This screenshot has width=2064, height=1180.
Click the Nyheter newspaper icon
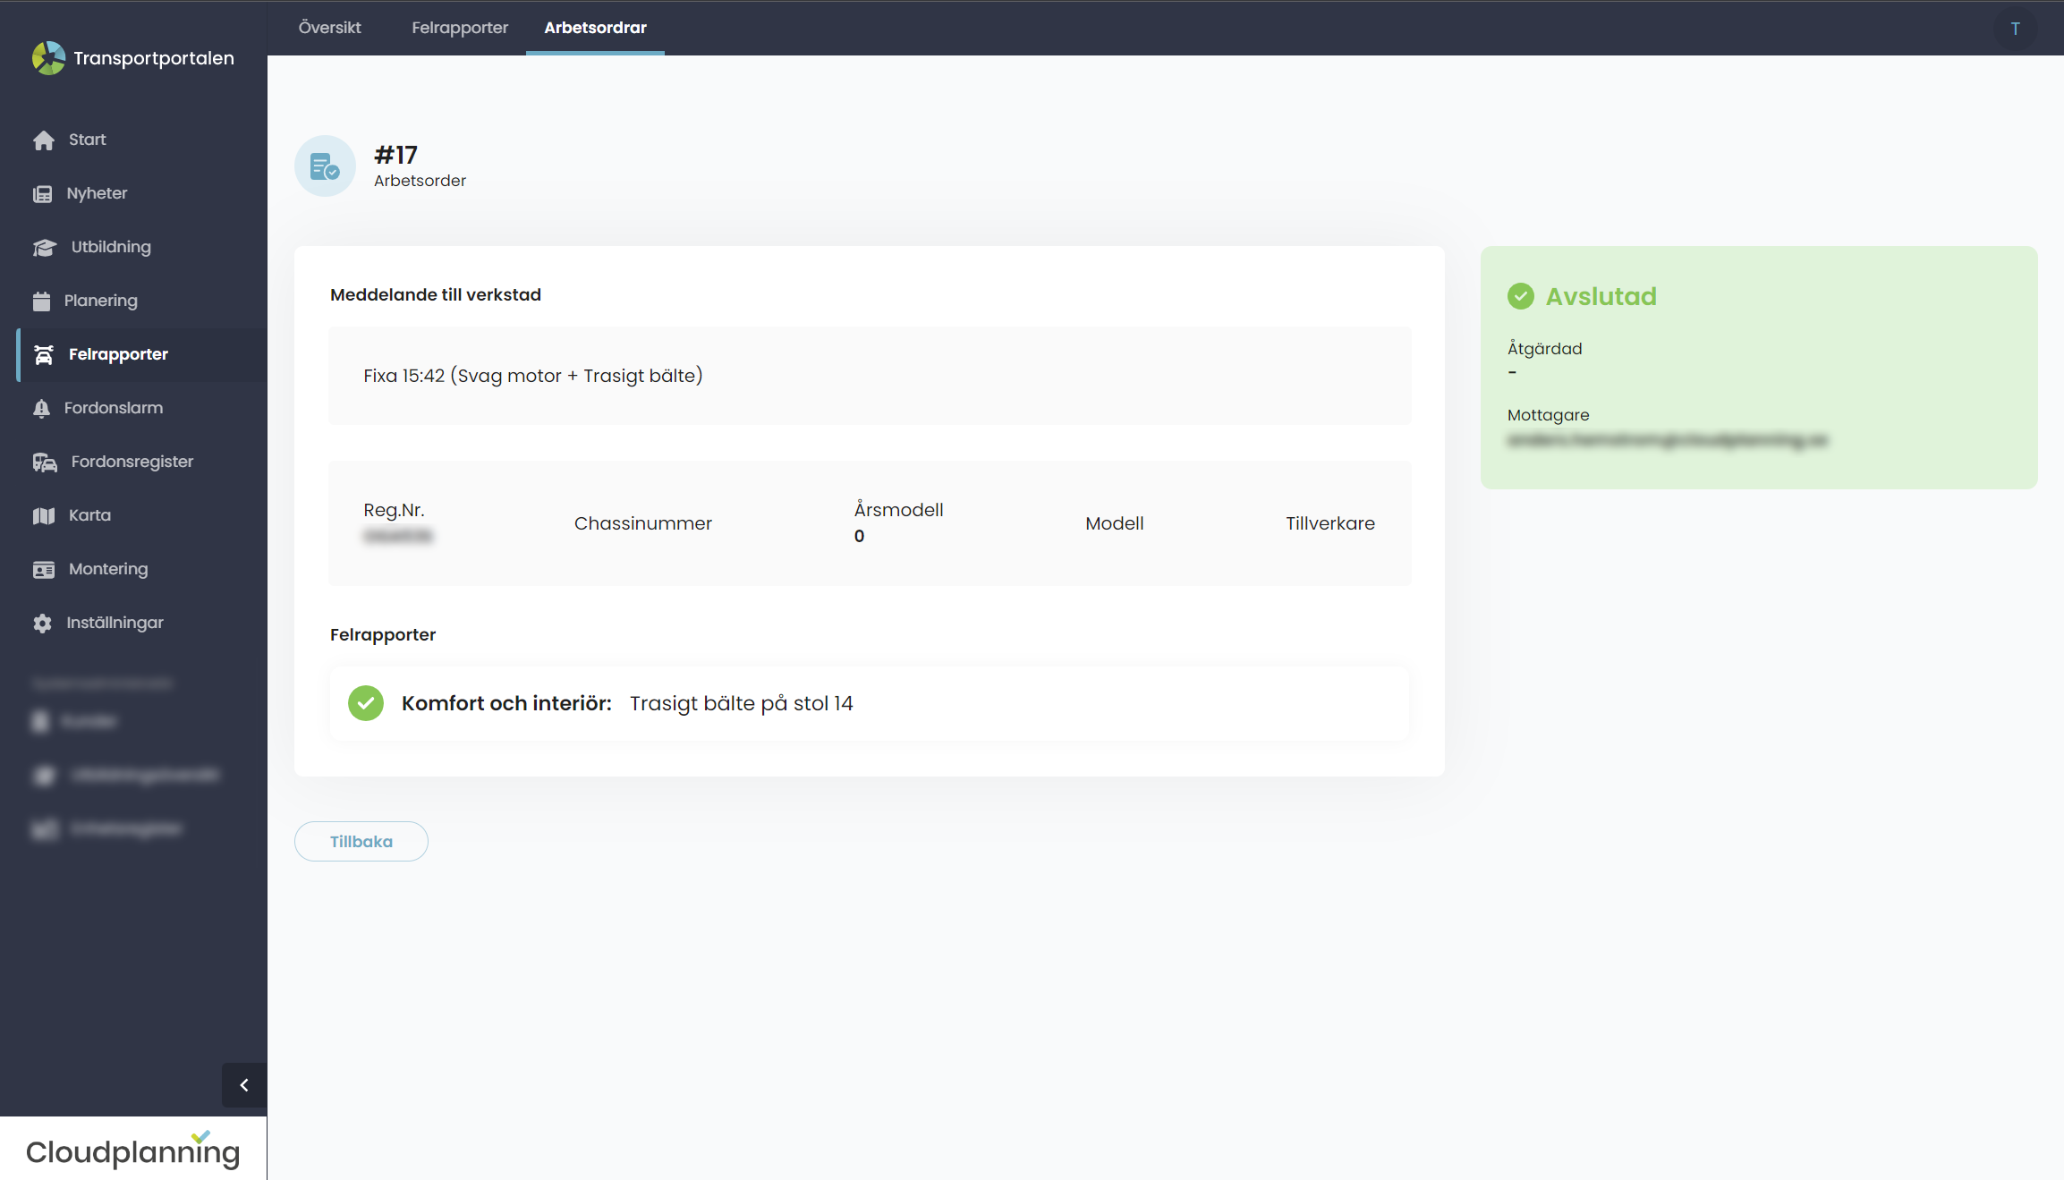tap(42, 194)
